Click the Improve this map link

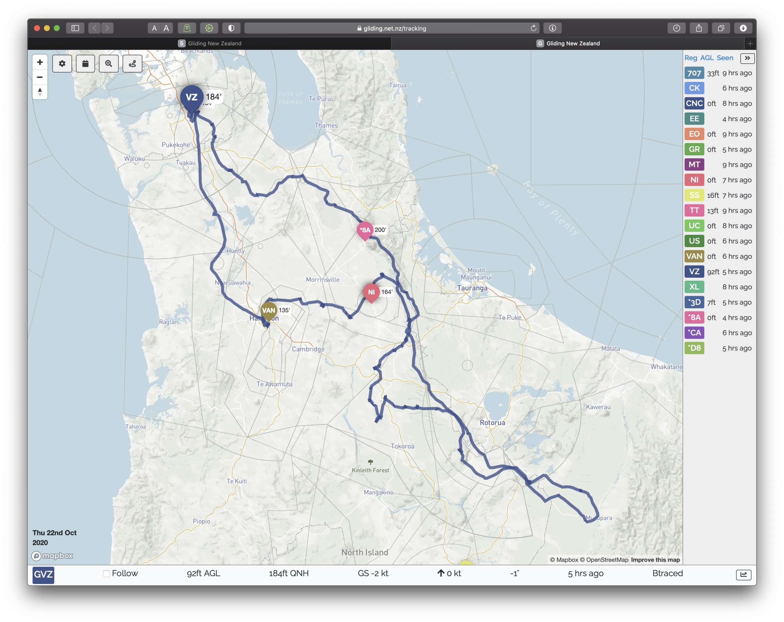click(655, 560)
